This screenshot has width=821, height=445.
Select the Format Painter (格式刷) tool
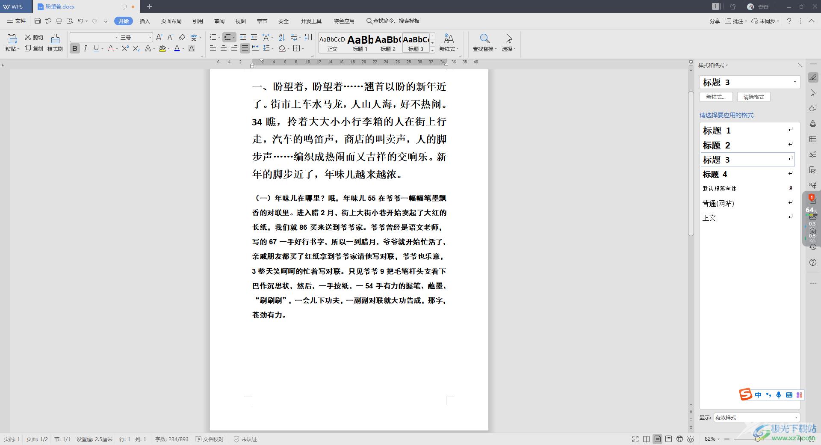point(55,43)
